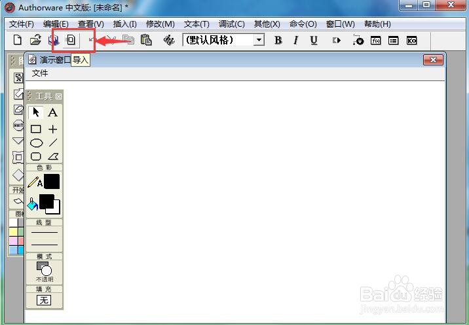The height and width of the screenshot is (325, 469).
Task: Open the 插入(I) menu
Action: click(x=124, y=24)
